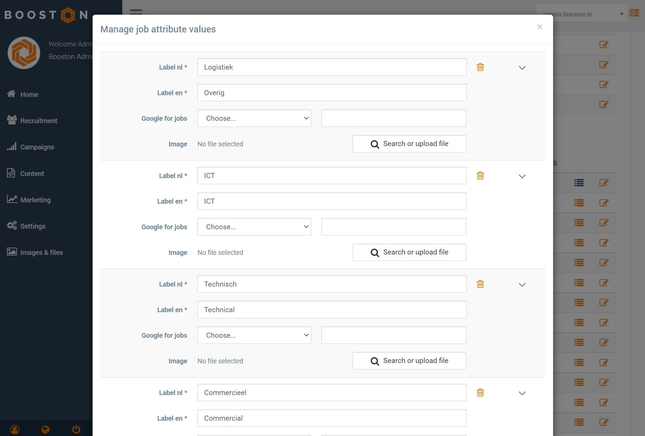645x436 pixels.
Task: Click the Booston logo avatar
Action: pyautogui.click(x=24, y=53)
